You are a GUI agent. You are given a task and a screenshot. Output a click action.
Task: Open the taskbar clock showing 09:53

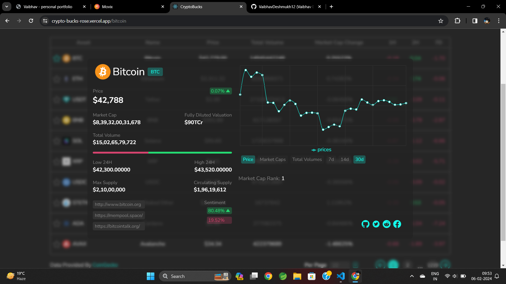tap(481, 276)
